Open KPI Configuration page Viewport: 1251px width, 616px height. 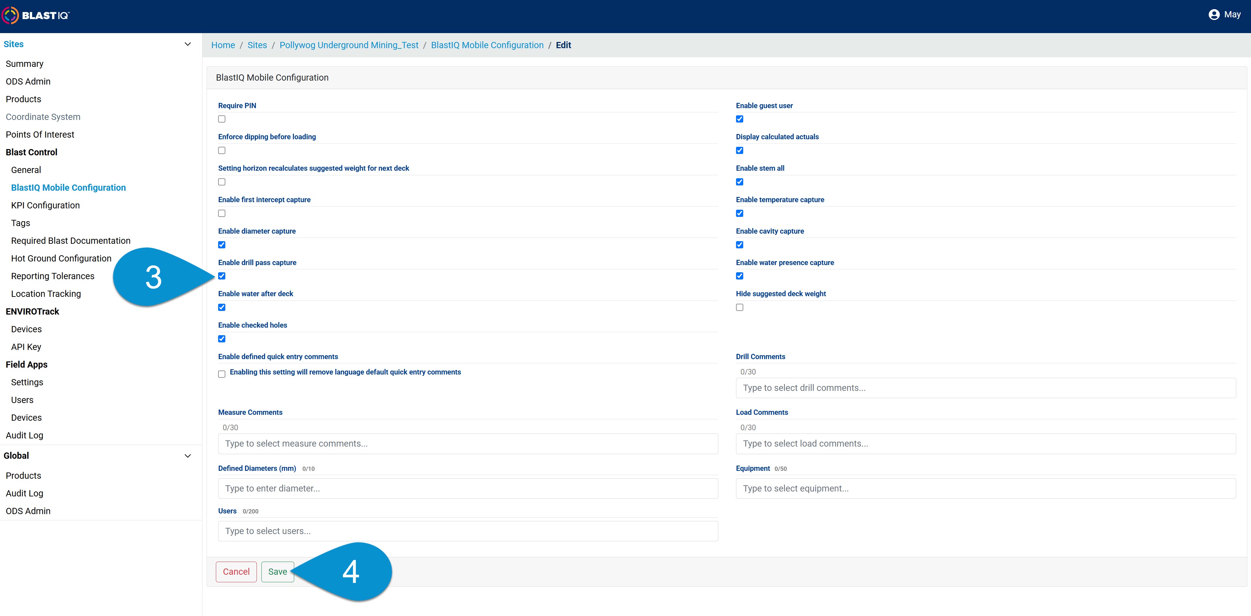tap(46, 205)
